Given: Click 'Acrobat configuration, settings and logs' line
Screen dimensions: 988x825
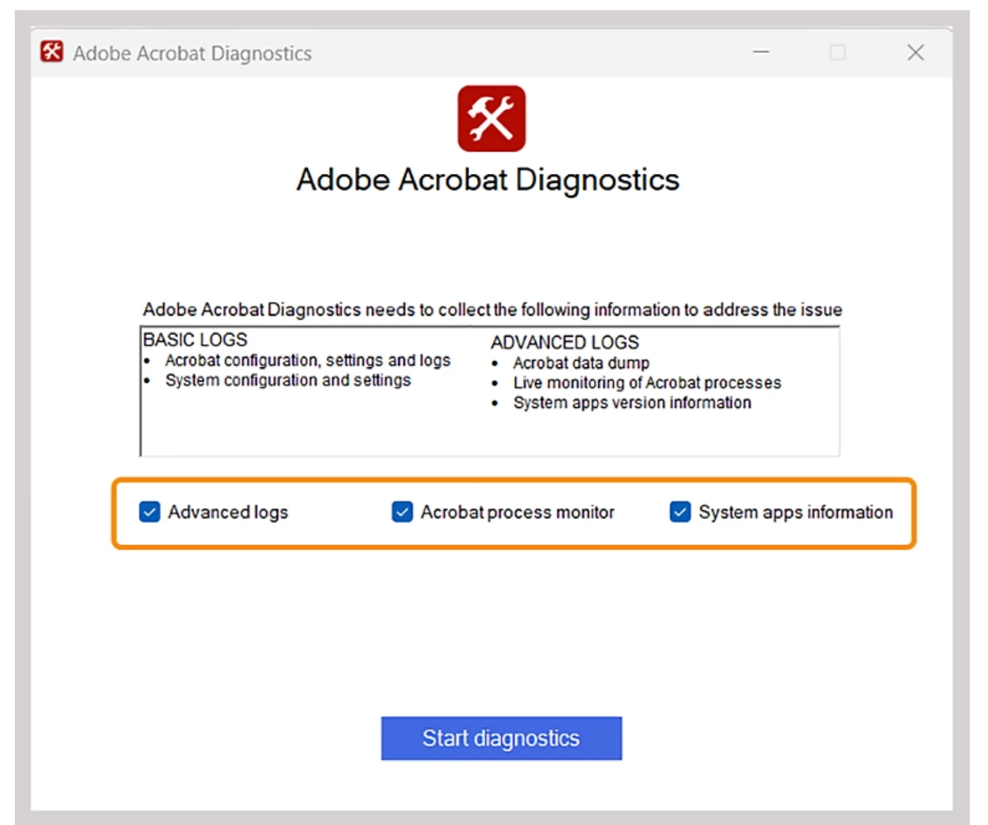Looking at the screenshot, I should click(308, 361).
